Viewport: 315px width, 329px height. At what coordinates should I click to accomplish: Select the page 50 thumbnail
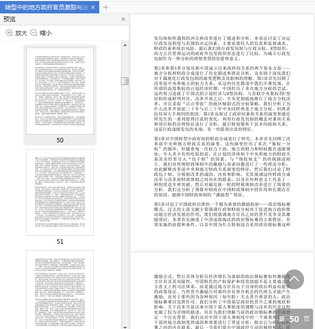coord(60,91)
